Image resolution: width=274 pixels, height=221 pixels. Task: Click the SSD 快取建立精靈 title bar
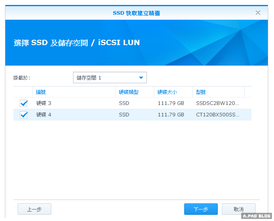coord(137,13)
